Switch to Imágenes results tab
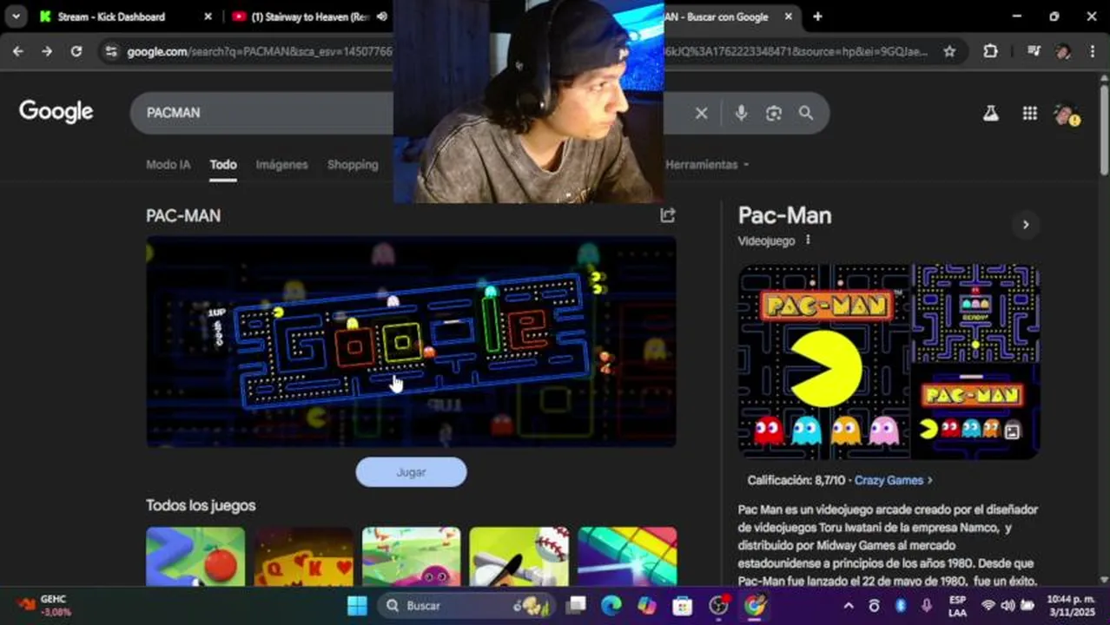Screen dimensions: 1110x625 281,164
